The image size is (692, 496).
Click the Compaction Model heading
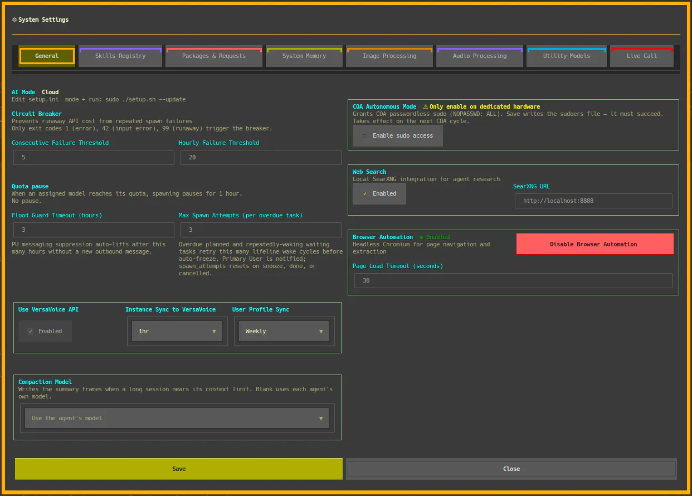tap(45, 382)
